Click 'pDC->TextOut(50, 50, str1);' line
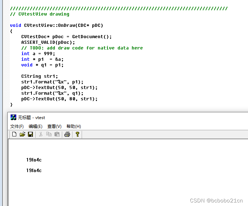The width and height of the screenshot is (248, 206). [x=59, y=88]
